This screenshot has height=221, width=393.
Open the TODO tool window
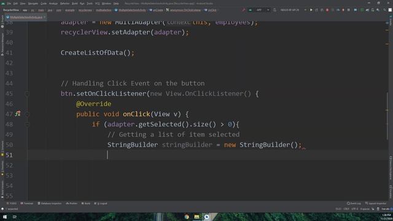12,203
